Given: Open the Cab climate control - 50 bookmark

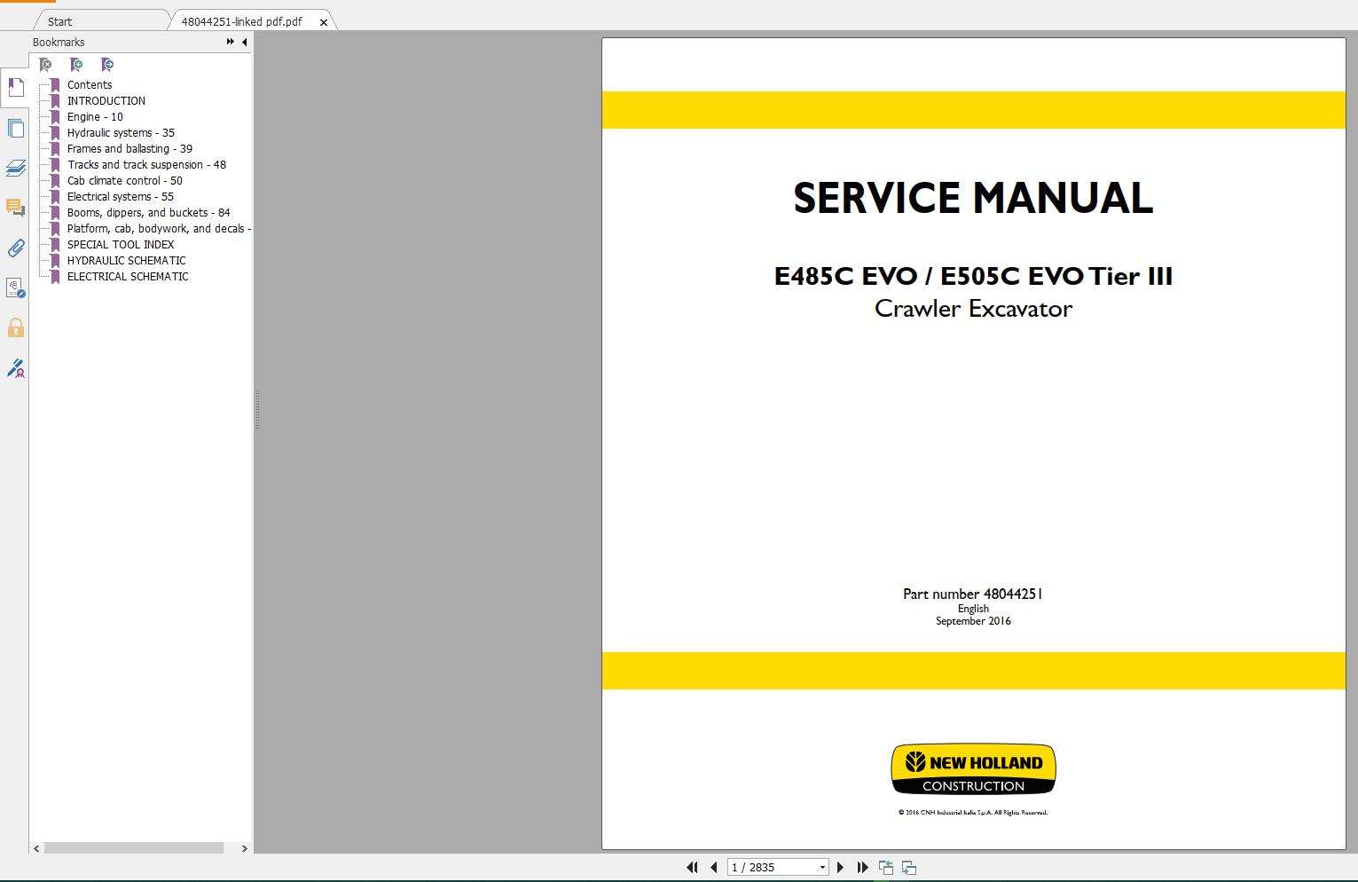Looking at the screenshot, I should (x=124, y=181).
